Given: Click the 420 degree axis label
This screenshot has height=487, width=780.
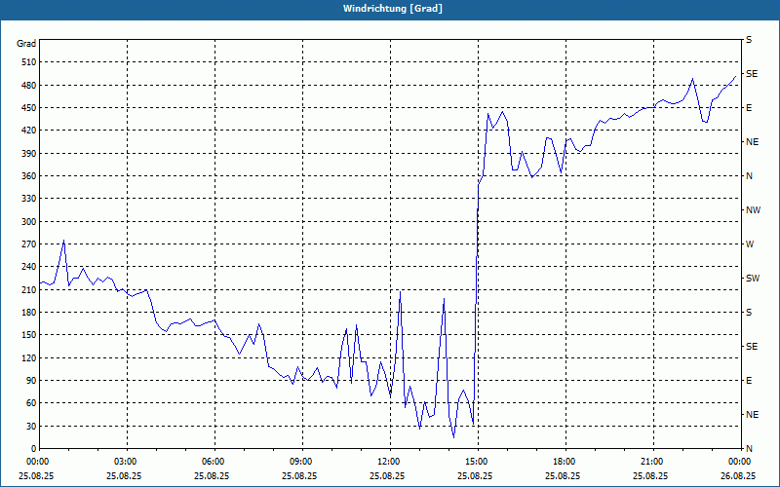Looking at the screenshot, I should (29, 131).
